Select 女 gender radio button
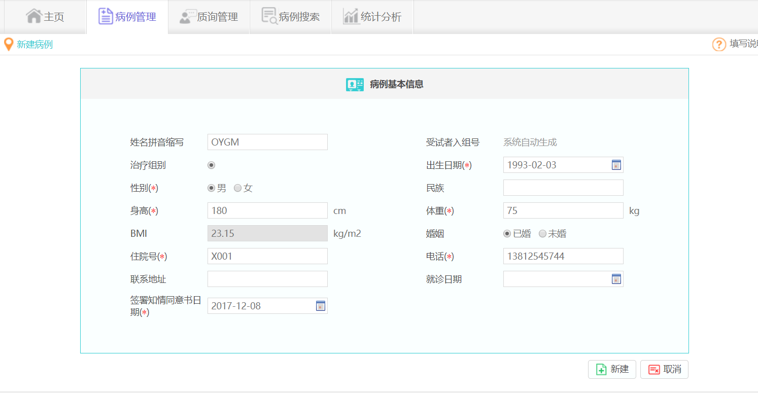This screenshot has width=758, height=393. (237, 188)
